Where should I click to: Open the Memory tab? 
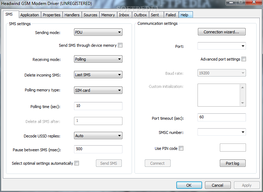[x=108, y=15]
